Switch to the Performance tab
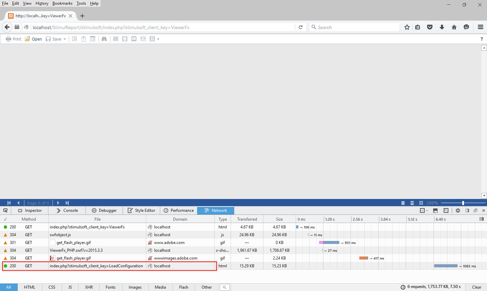The height and width of the screenshot is (291, 487). click(179, 210)
